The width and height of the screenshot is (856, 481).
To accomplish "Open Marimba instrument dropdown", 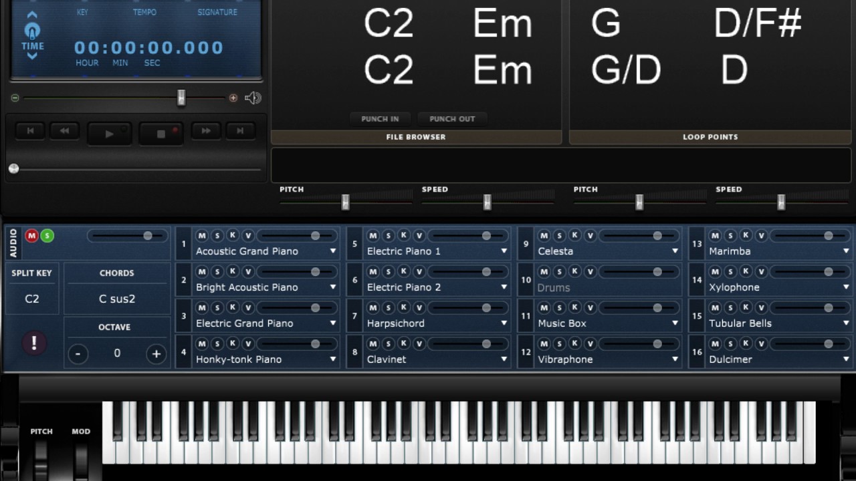I will (847, 251).
